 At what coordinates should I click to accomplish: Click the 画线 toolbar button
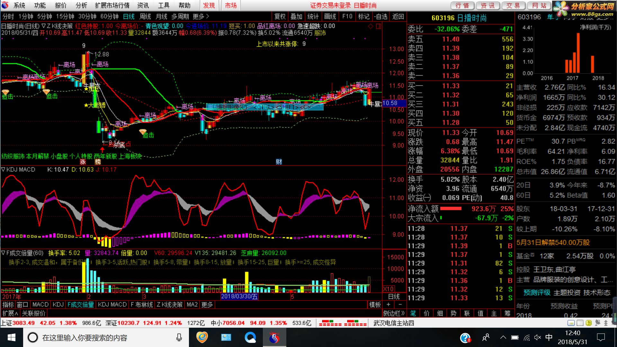330,16
